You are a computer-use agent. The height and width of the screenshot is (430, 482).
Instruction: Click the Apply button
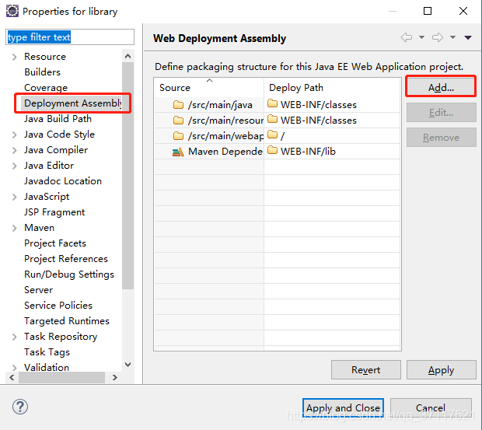click(441, 370)
